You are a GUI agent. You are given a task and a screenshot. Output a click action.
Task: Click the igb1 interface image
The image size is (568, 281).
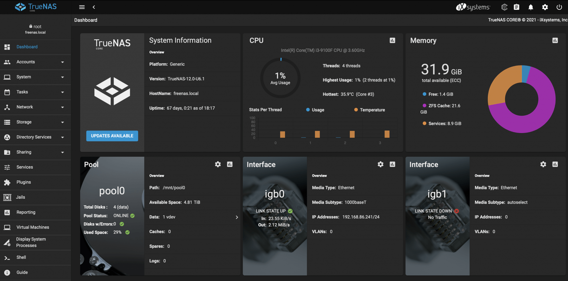click(x=437, y=216)
